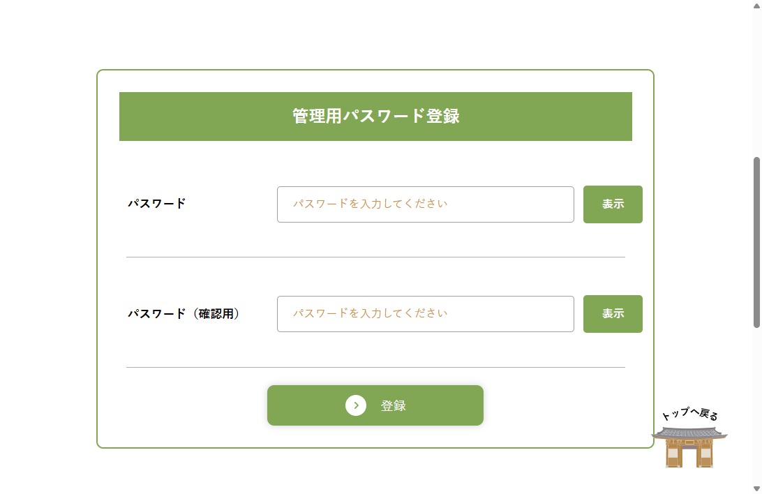Image resolution: width=762 pixels, height=494 pixels.
Task: Show the パスワード（確認用） field's text
Action: click(613, 314)
